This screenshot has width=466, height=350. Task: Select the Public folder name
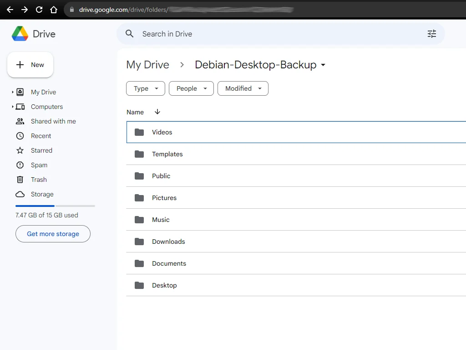(161, 176)
